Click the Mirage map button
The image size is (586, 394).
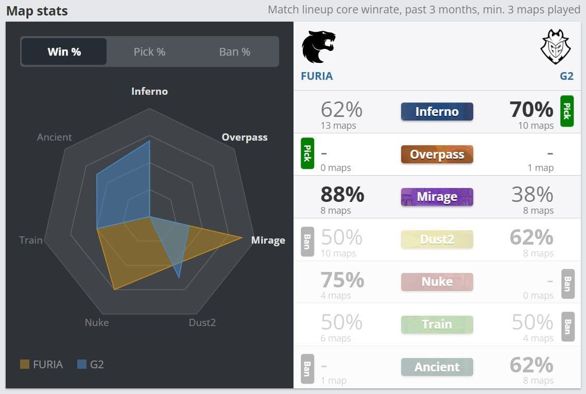click(437, 197)
